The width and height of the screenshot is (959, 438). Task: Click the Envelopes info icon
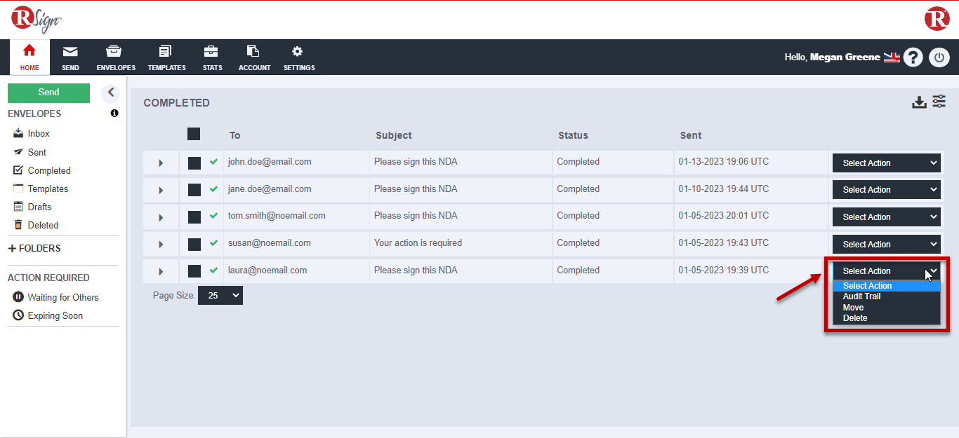click(x=114, y=114)
